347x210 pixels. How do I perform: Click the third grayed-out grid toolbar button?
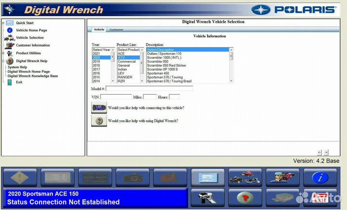95,177
